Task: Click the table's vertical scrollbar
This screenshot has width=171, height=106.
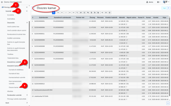Action: click(x=170, y=58)
